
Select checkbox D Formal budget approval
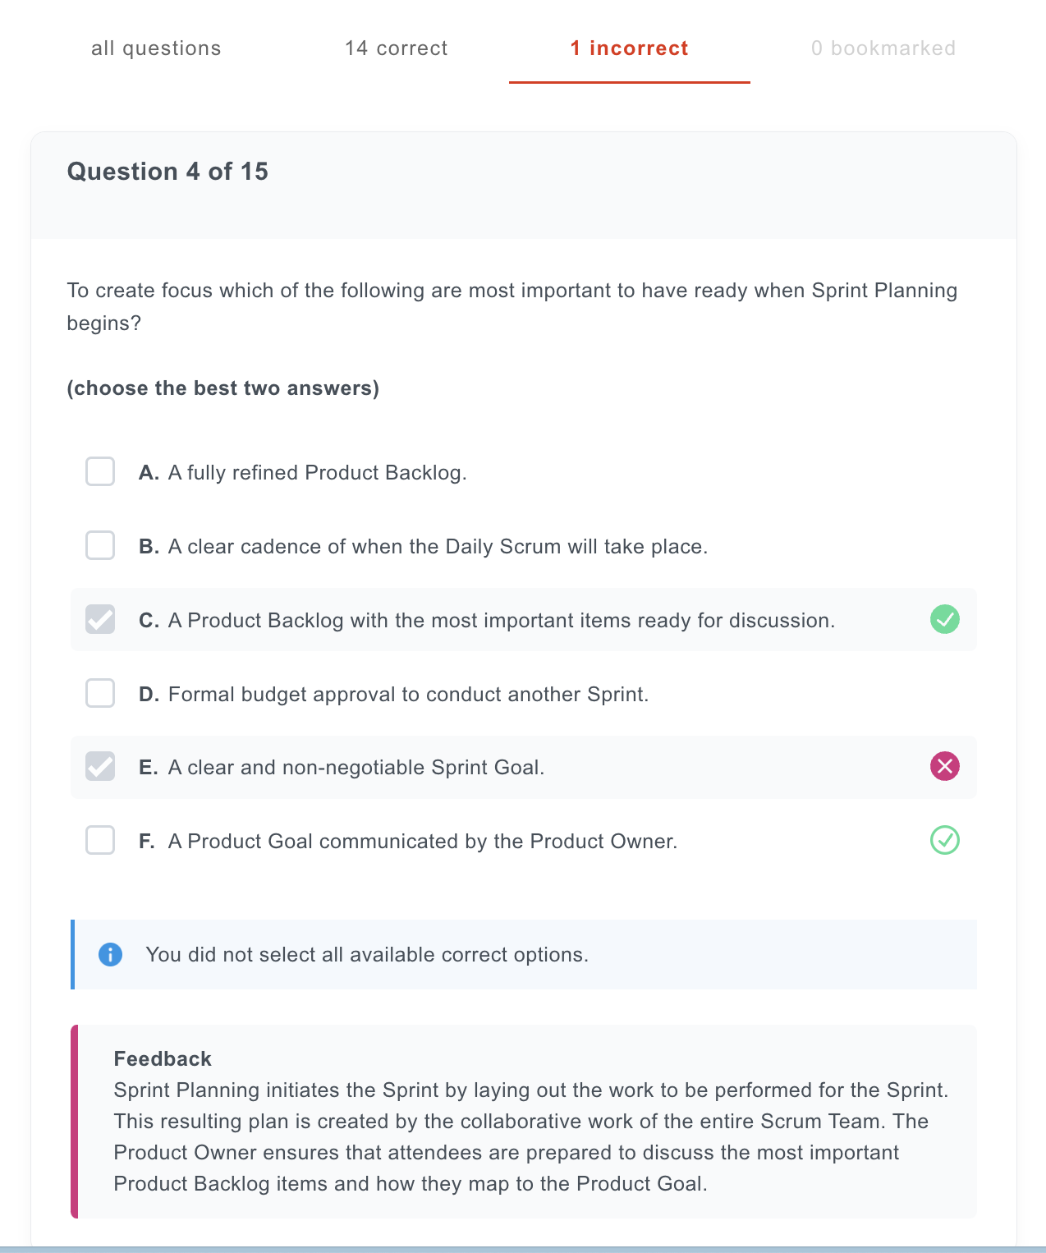100,693
